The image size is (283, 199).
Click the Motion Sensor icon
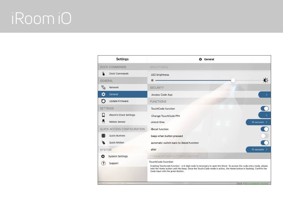(x=103, y=122)
